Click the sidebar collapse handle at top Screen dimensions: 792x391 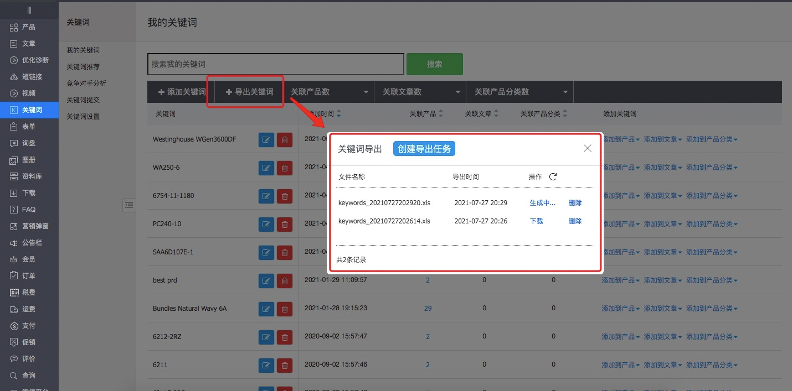(x=29, y=10)
